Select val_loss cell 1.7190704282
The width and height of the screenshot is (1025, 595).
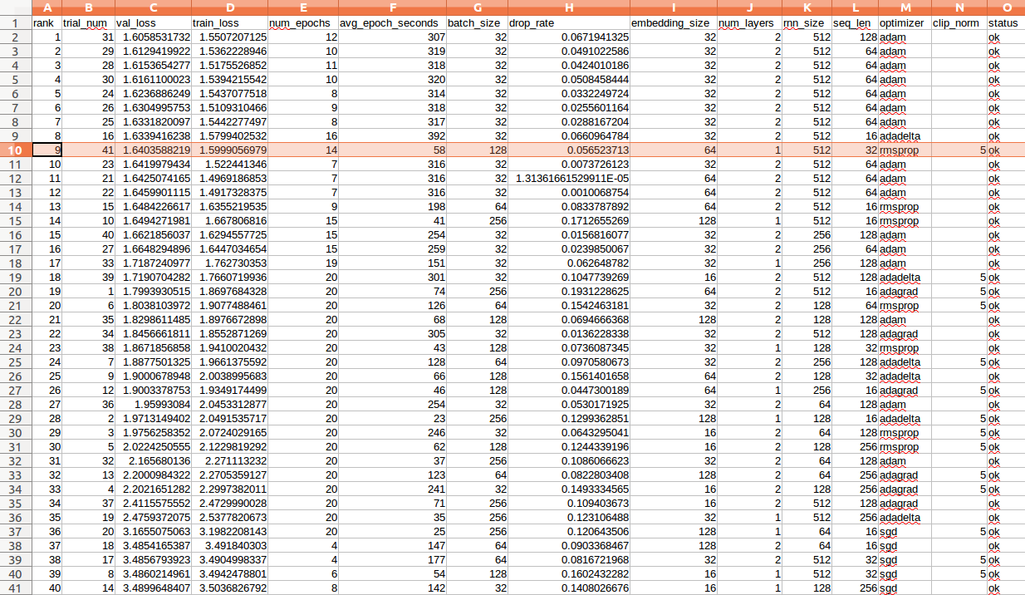(155, 277)
